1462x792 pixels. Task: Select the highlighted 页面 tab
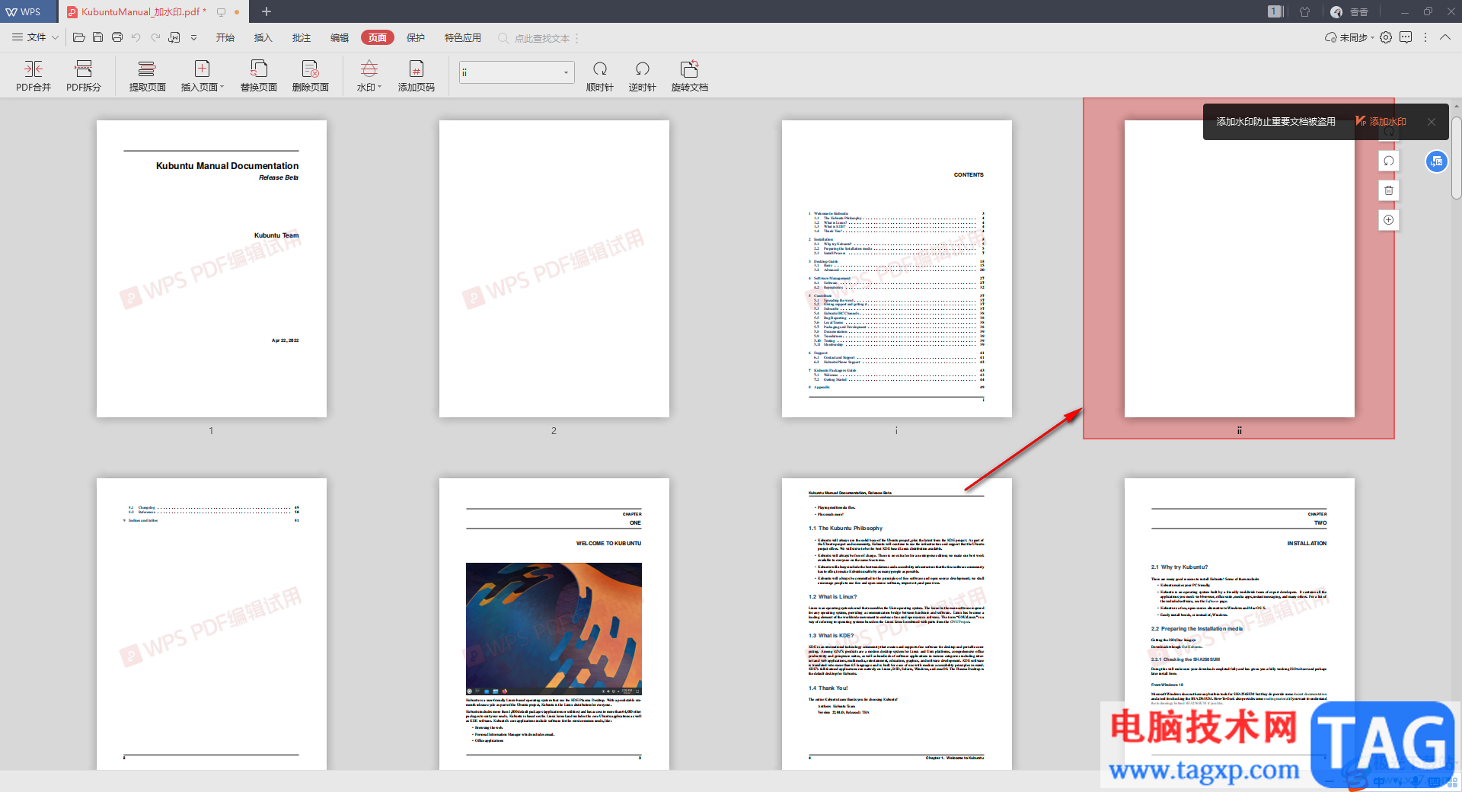pyautogui.click(x=378, y=37)
